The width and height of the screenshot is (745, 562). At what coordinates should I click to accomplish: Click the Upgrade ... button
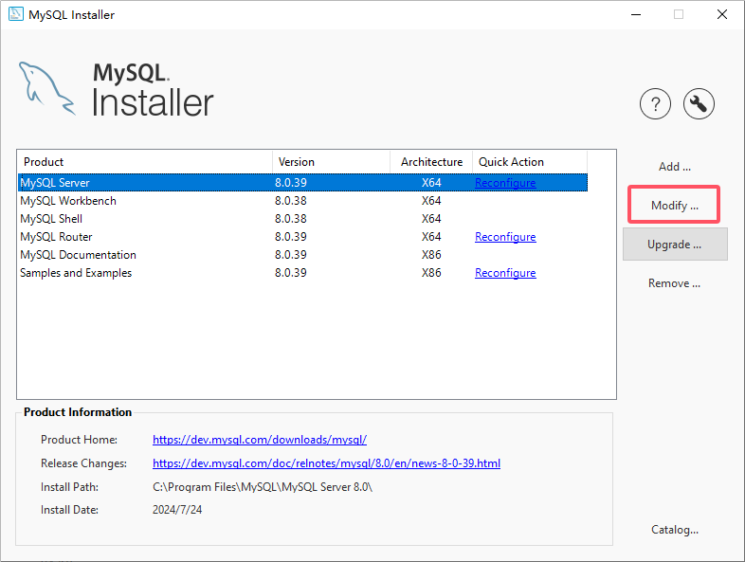(675, 245)
